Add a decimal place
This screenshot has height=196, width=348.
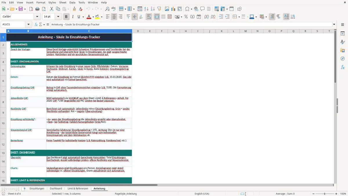[x=207, y=17]
